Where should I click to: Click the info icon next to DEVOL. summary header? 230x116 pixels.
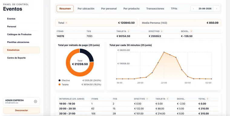tap(191, 31)
